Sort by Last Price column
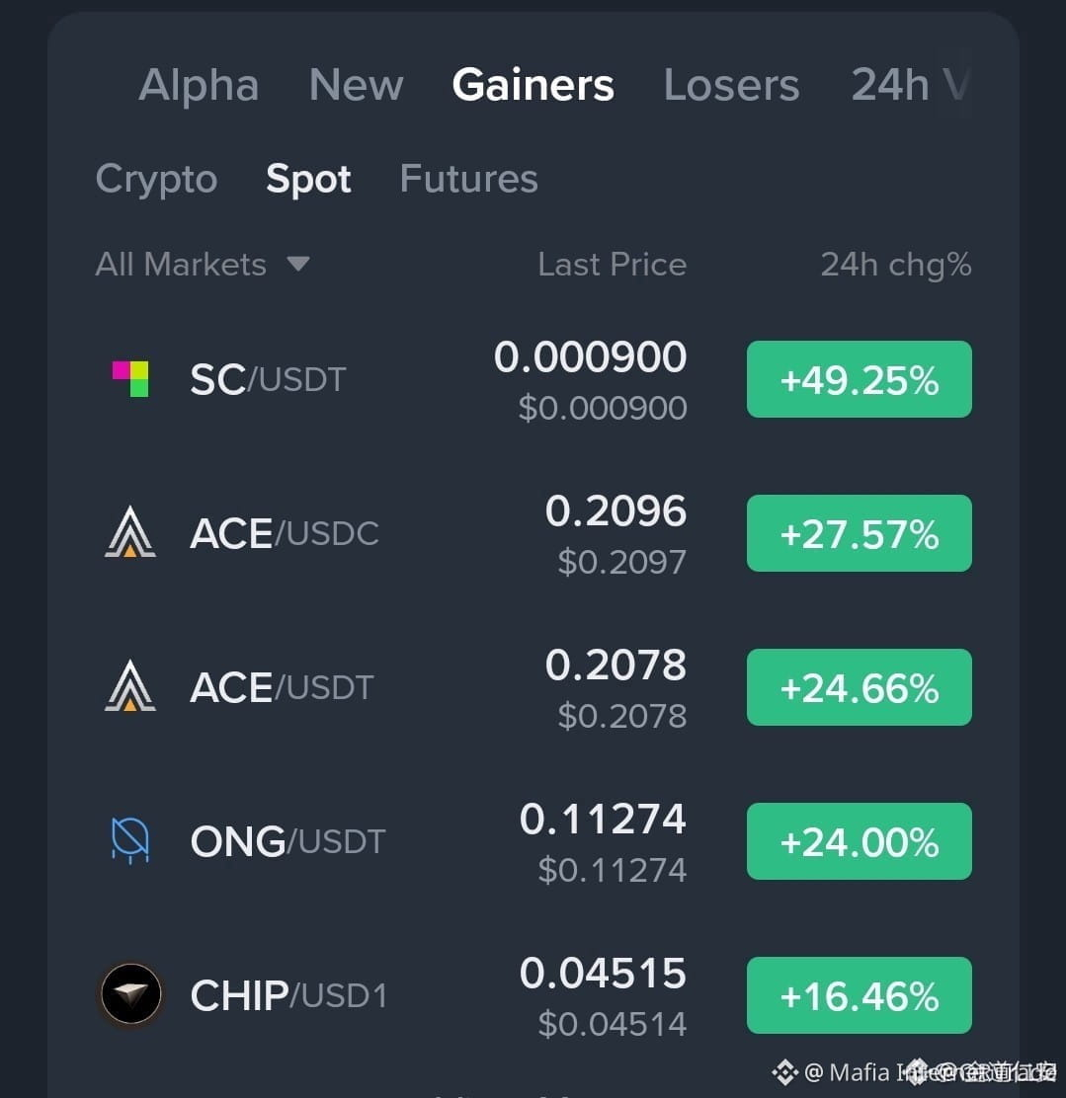Screen dimensions: 1066x1098 [613, 265]
